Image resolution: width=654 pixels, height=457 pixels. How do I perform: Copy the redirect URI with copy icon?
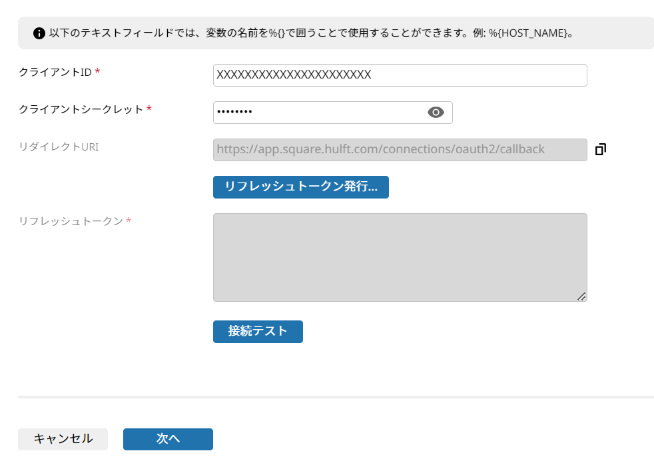click(x=601, y=149)
